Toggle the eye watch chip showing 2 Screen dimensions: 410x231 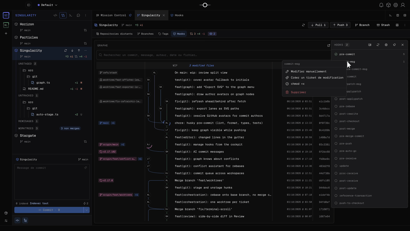coord(212,34)
